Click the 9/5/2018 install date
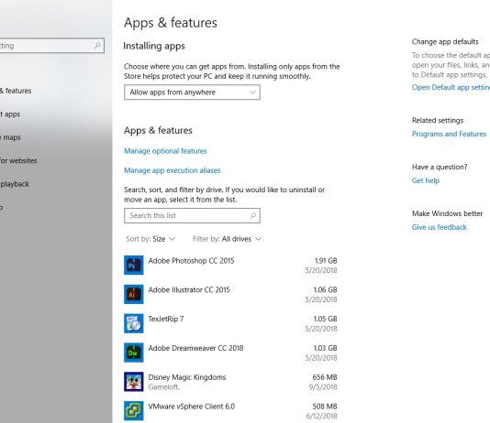 pos(323,387)
